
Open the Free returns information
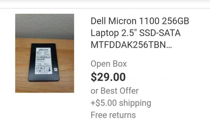113,115
